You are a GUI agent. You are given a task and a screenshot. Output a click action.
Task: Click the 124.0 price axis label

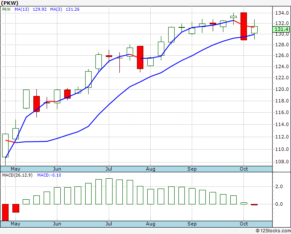point(282,66)
